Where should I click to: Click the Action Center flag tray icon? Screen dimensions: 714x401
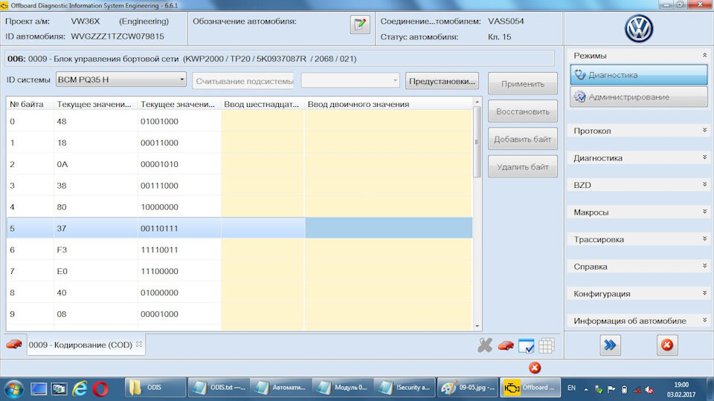(611, 390)
